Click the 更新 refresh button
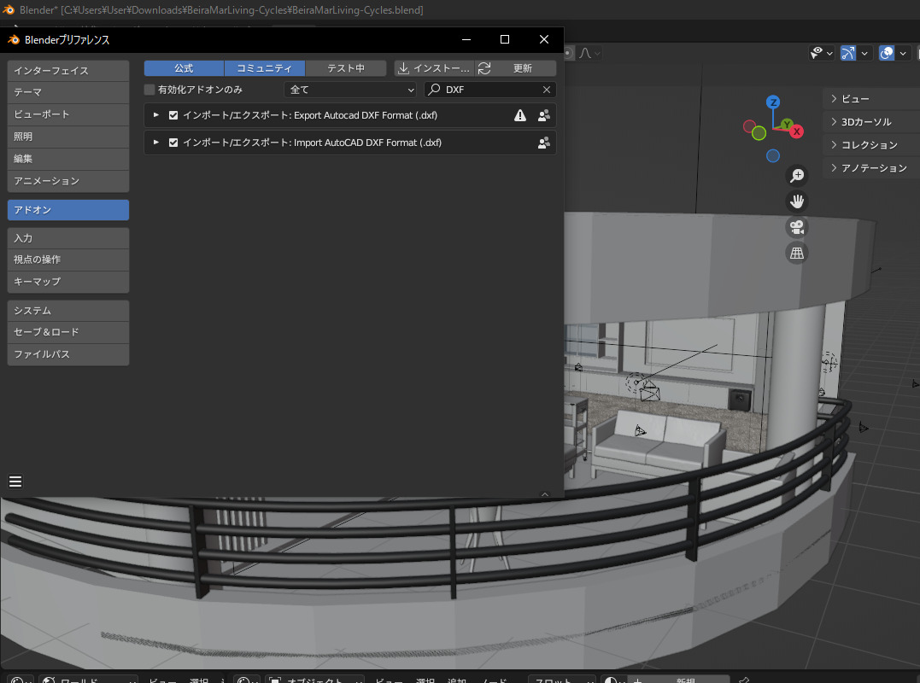The image size is (920, 683). pos(516,68)
